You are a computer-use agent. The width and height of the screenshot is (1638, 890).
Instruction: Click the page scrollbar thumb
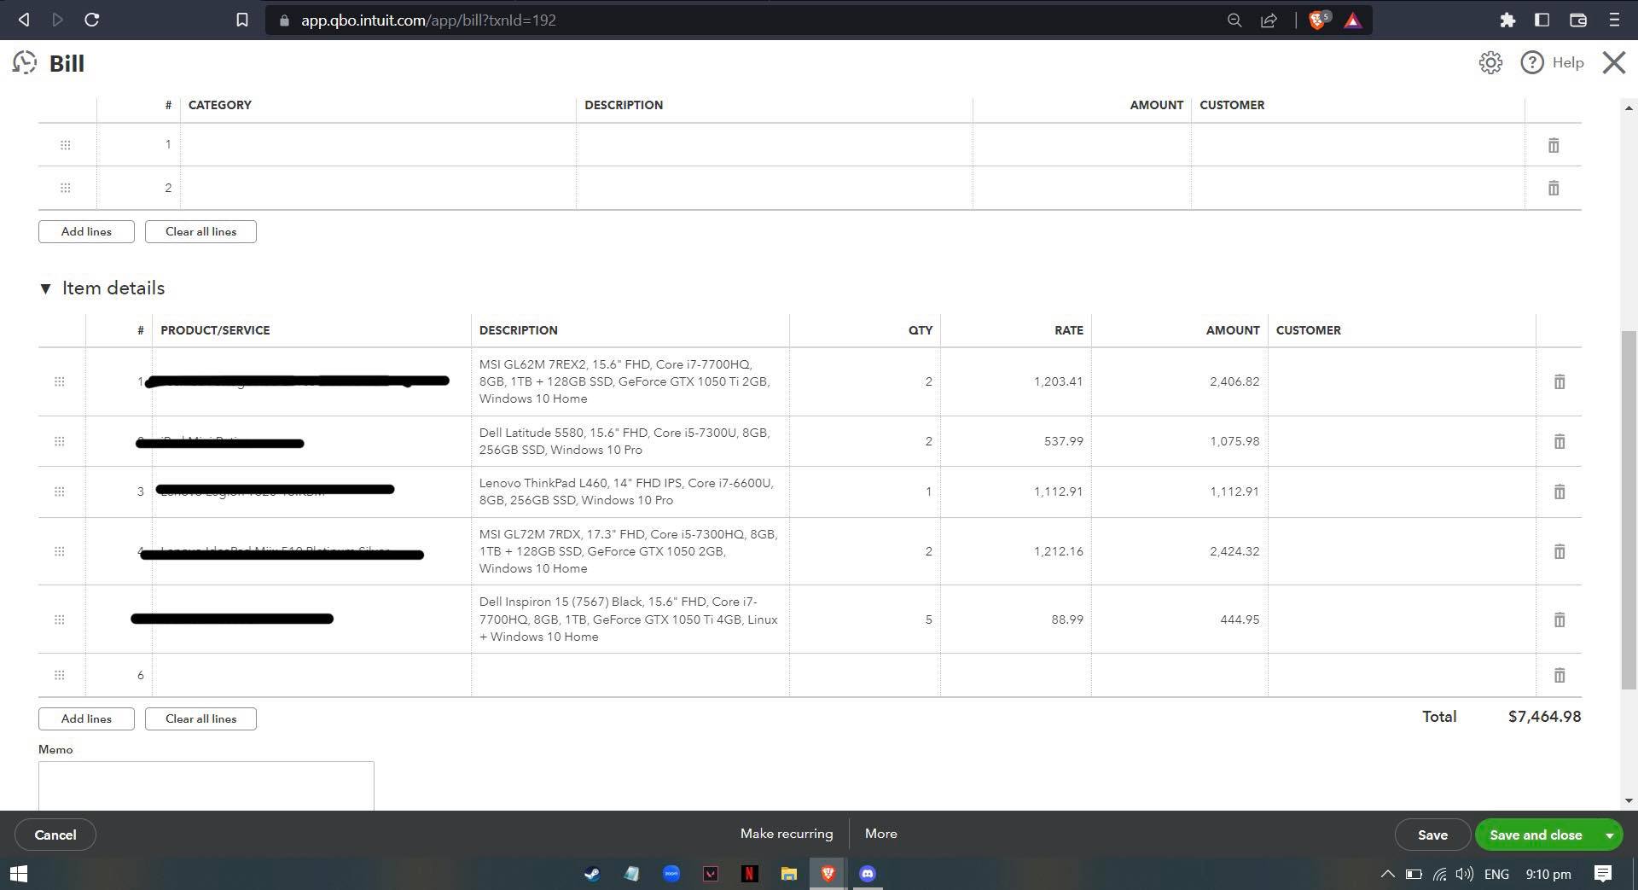(x=1629, y=509)
